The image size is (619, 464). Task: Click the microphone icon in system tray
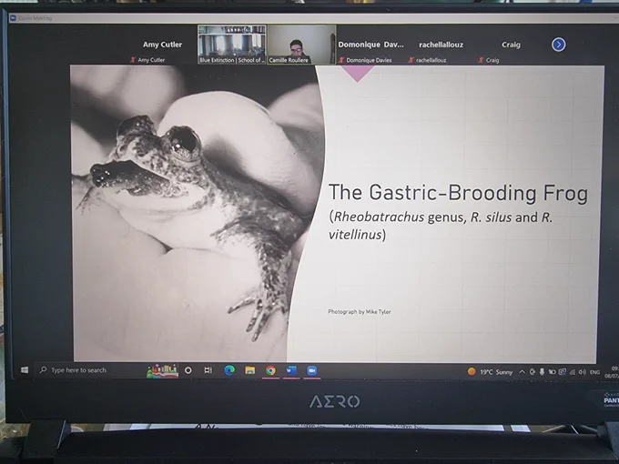click(x=542, y=372)
